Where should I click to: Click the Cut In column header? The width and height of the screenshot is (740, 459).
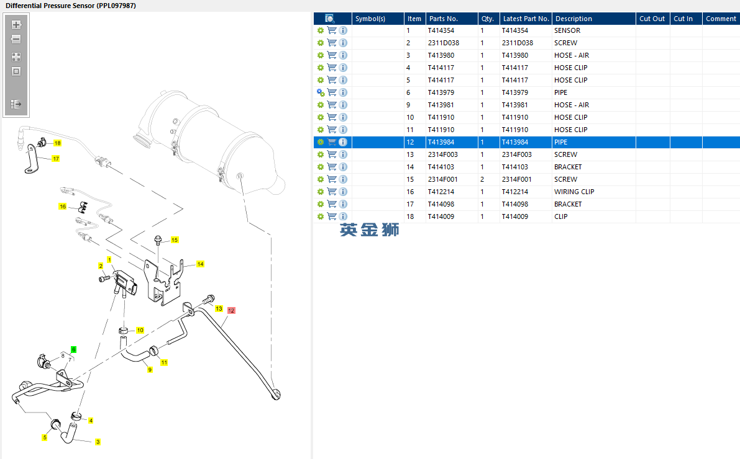pos(686,19)
